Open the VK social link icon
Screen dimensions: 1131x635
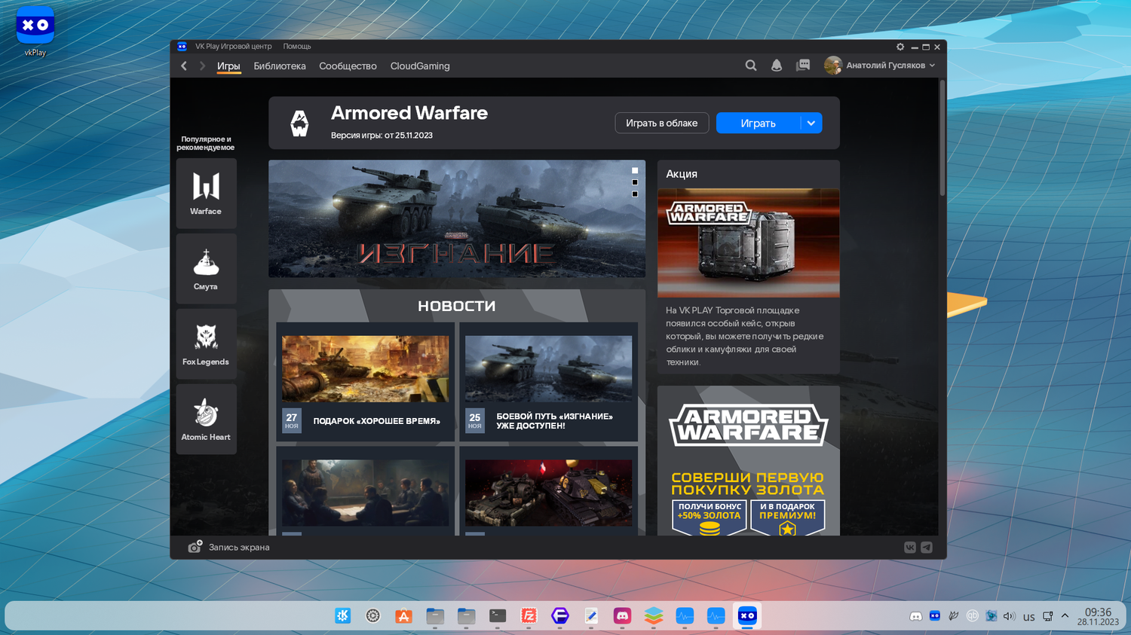910,548
